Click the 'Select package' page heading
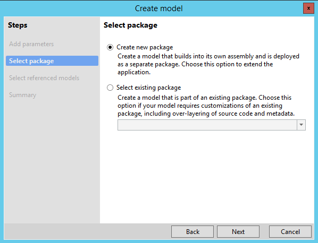This screenshot has width=318, height=243. click(130, 25)
